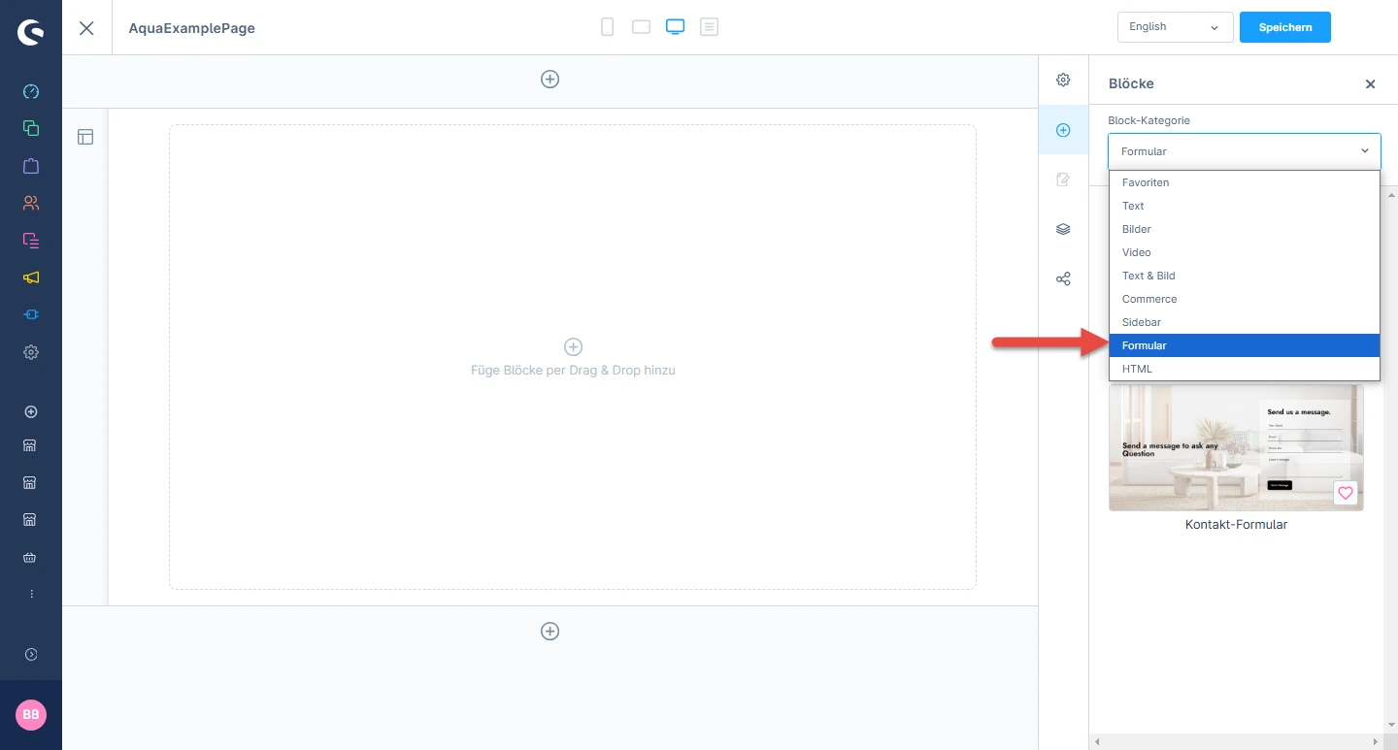The image size is (1398, 750).
Task: Click the section layout icon
Action: point(85,137)
